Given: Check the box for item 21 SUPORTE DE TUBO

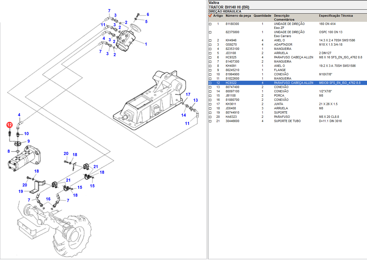Looking at the screenshot, I should tap(210, 121).
